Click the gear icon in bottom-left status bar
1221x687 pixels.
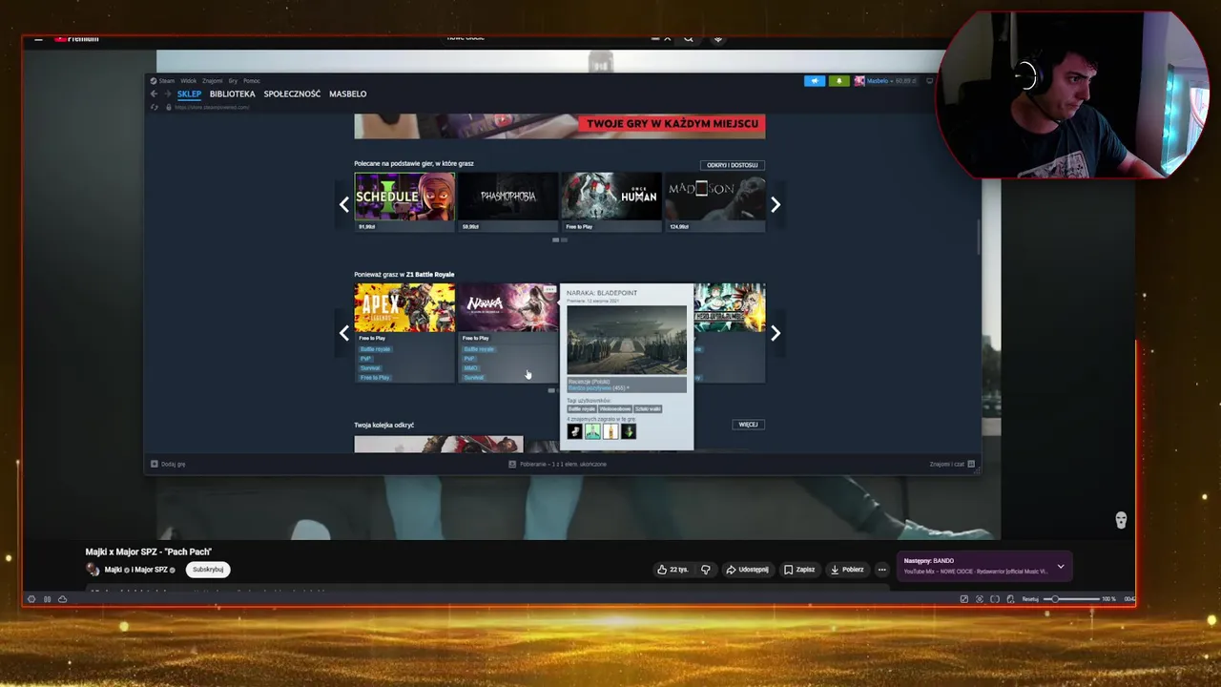click(31, 599)
